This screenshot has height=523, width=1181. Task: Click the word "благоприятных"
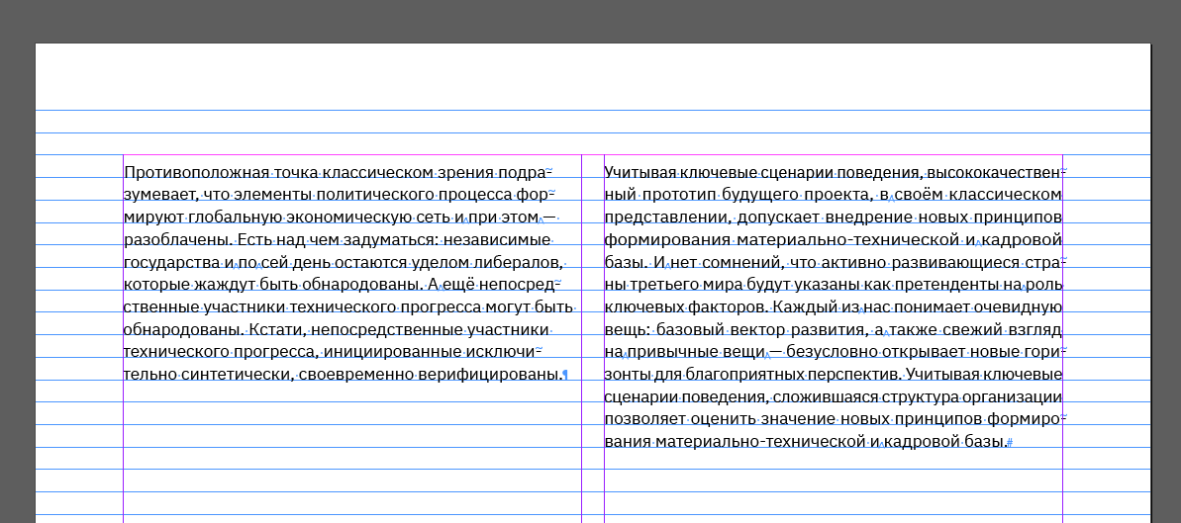pyautogui.click(x=744, y=376)
